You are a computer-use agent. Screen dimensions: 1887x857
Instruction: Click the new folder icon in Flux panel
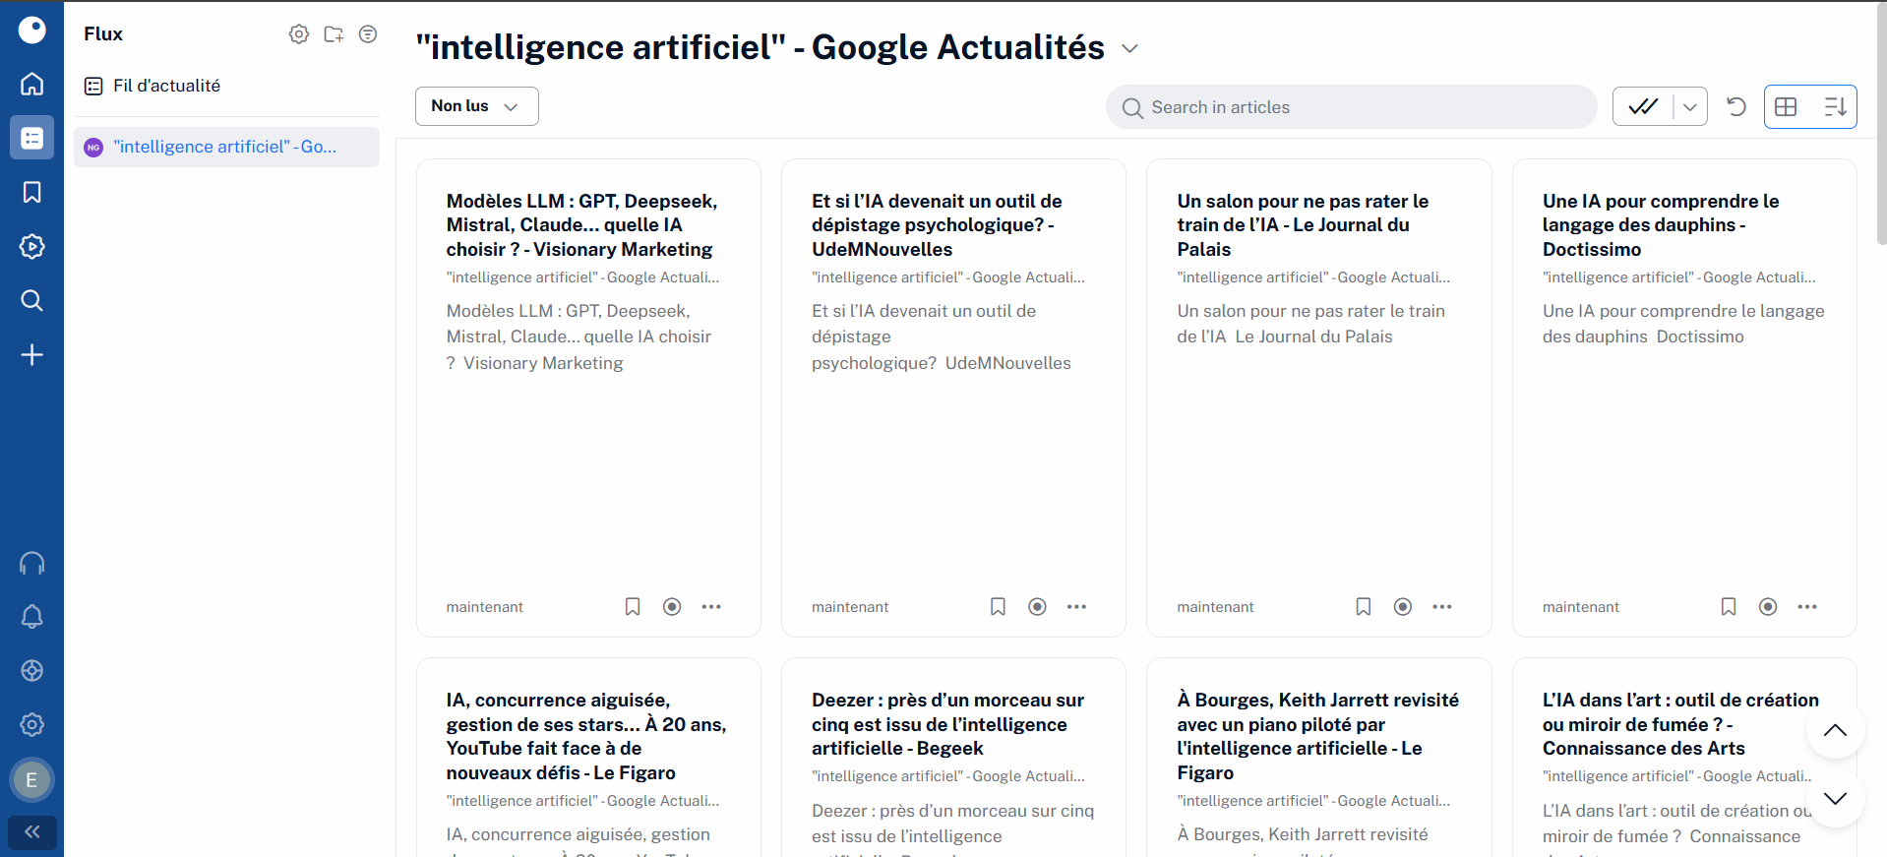(x=334, y=34)
